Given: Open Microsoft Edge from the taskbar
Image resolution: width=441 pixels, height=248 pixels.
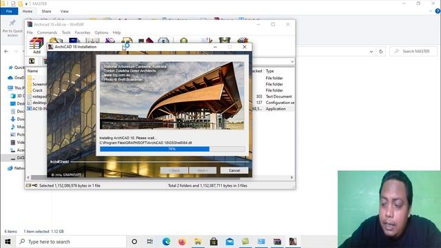Looking at the screenshot, I should [166, 242].
